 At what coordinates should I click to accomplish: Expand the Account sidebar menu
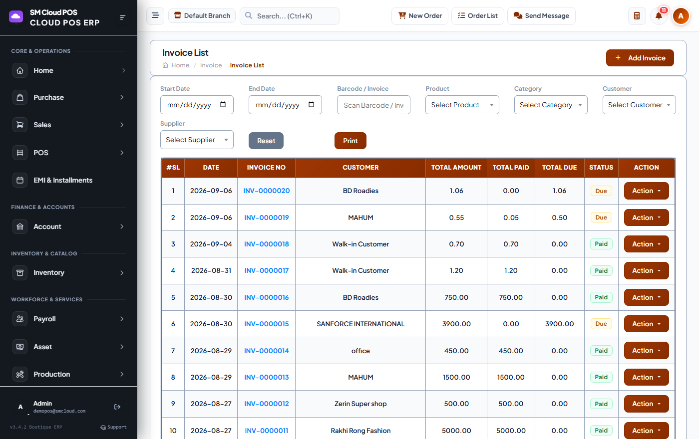[68, 226]
